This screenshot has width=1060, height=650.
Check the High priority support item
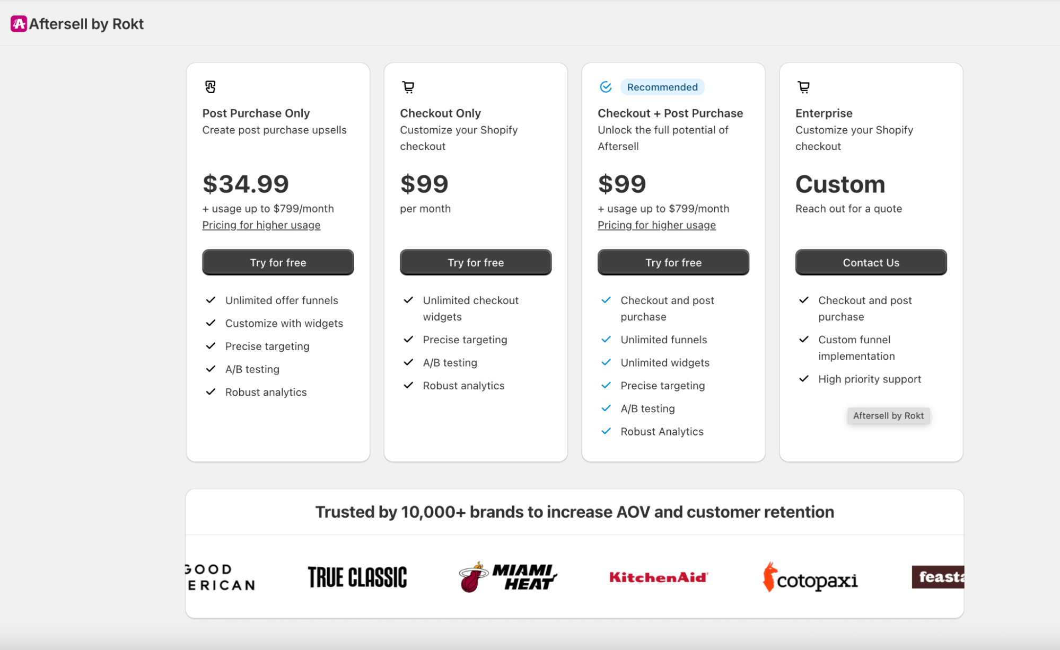point(803,378)
